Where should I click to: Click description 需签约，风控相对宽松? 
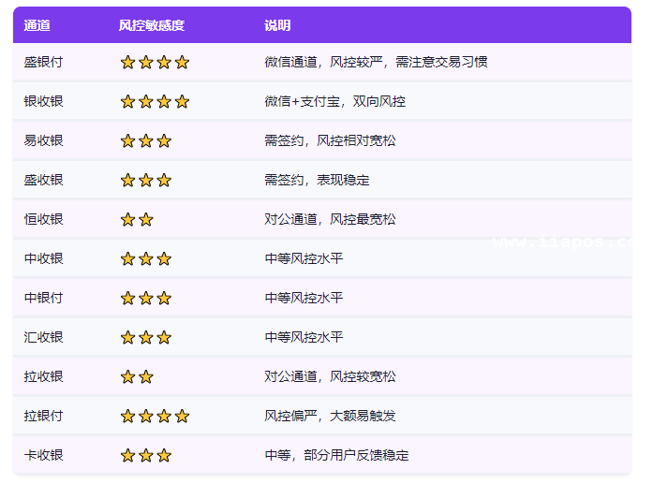click(330, 140)
